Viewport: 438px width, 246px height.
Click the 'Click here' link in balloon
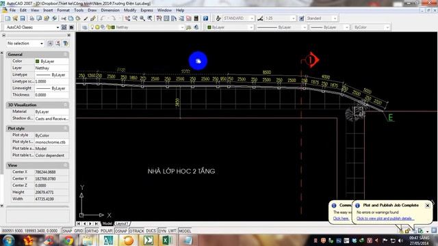pyautogui.click(x=341, y=219)
